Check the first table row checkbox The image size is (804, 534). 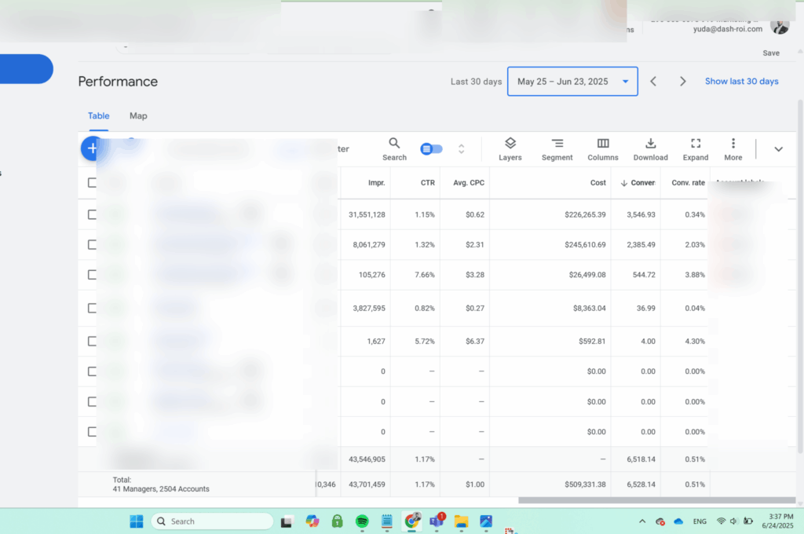[x=93, y=214]
